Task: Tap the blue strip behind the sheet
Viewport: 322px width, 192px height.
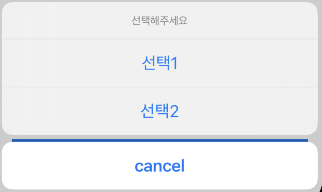Action: (x=159, y=140)
